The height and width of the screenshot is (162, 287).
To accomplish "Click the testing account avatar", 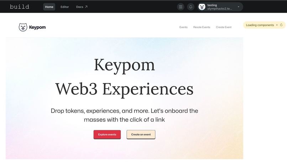I will [x=202, y=7].
